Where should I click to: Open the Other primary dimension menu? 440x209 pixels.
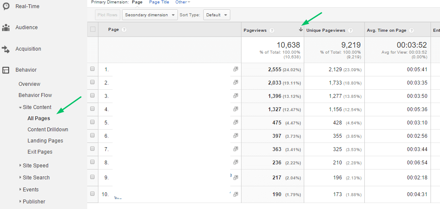tap(183, 2)
